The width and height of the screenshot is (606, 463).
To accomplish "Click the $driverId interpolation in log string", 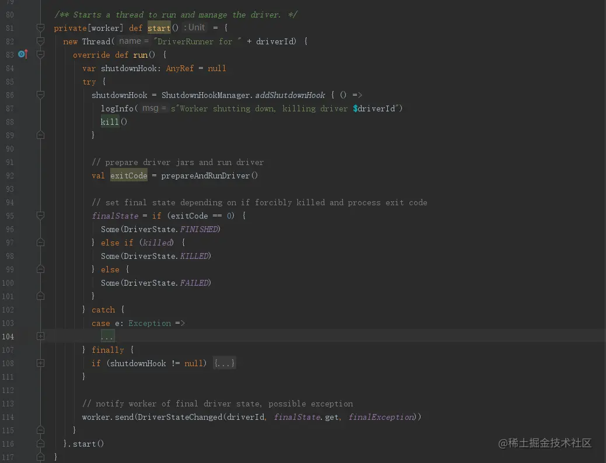I will [x=374, y=108].
